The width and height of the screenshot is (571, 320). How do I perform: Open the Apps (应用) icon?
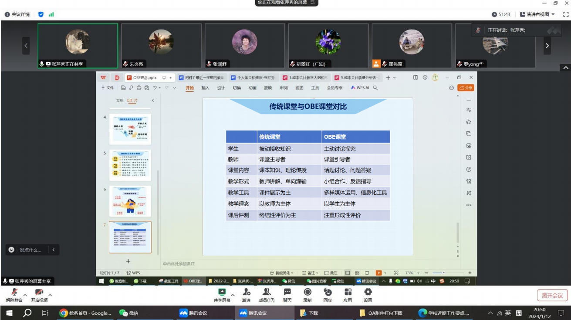[x=348, y=295]
